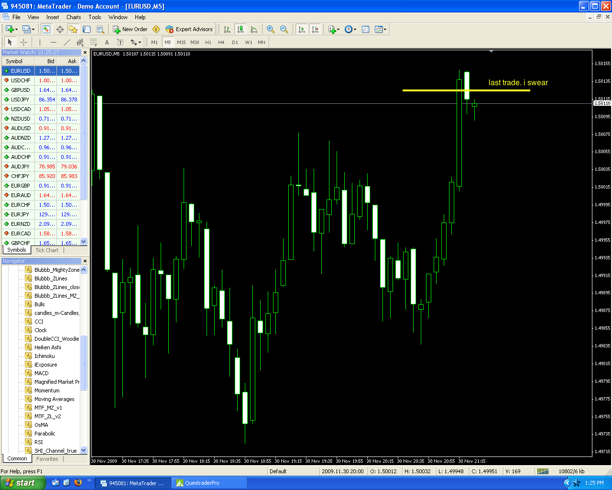
Task: Switch to the Tick Chart tab
Action: (47, 250)
